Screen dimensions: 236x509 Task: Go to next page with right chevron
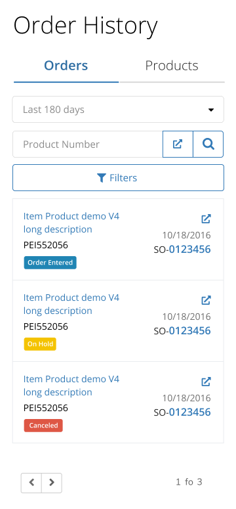(x=52, y=483)
